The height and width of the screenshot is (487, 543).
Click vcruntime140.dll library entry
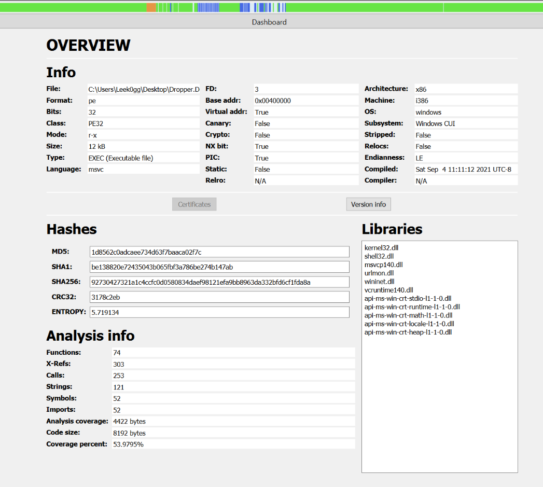[388, 290]
